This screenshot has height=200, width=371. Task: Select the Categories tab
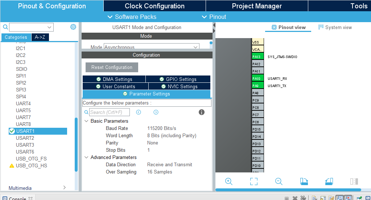[16, 37]
